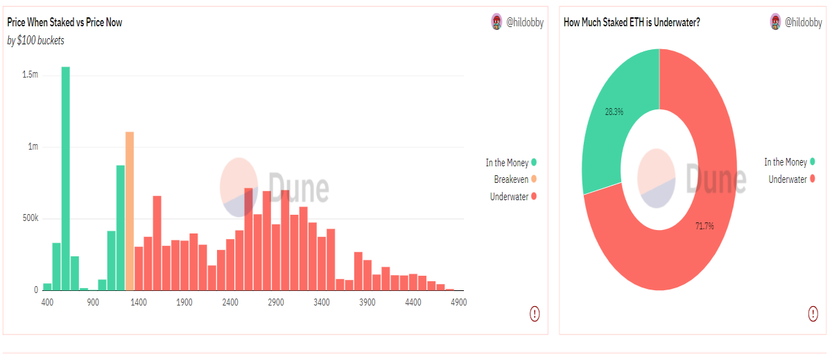
Task: Open Price When Staked vs Price Now title
Action: point(64,22)
